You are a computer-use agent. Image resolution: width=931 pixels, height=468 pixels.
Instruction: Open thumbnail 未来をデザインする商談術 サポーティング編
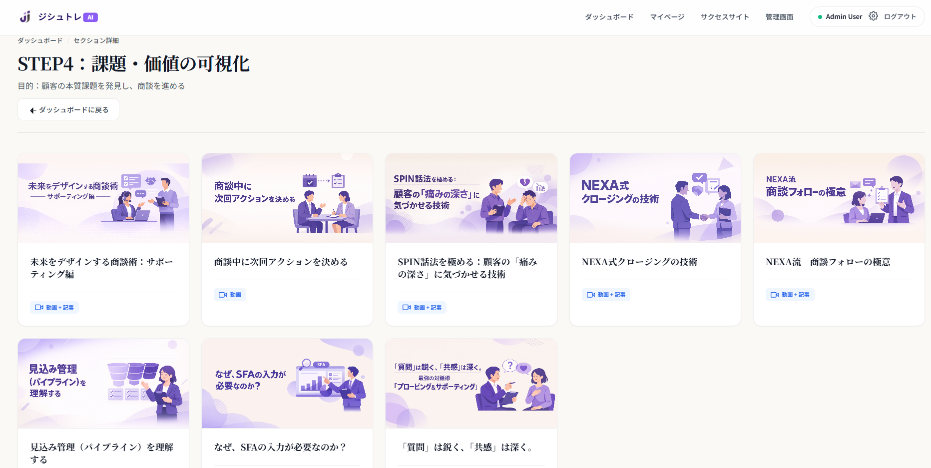(103, 198)
